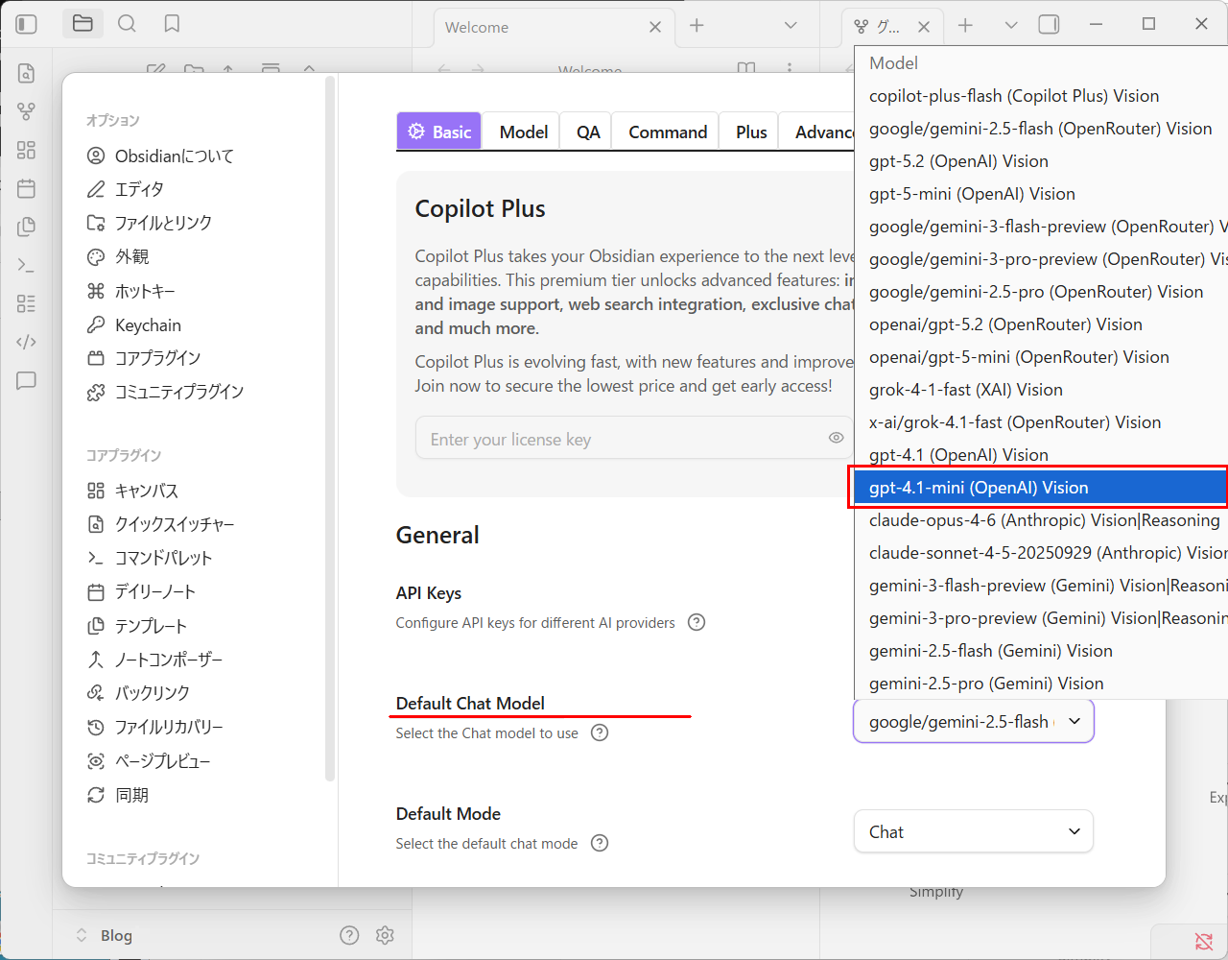Toggle license key visibility eye icon
This screenshot has height=960, width=1228.
[x=836, y=438]
